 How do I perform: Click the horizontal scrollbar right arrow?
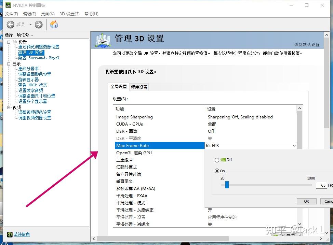coord(321,239)
